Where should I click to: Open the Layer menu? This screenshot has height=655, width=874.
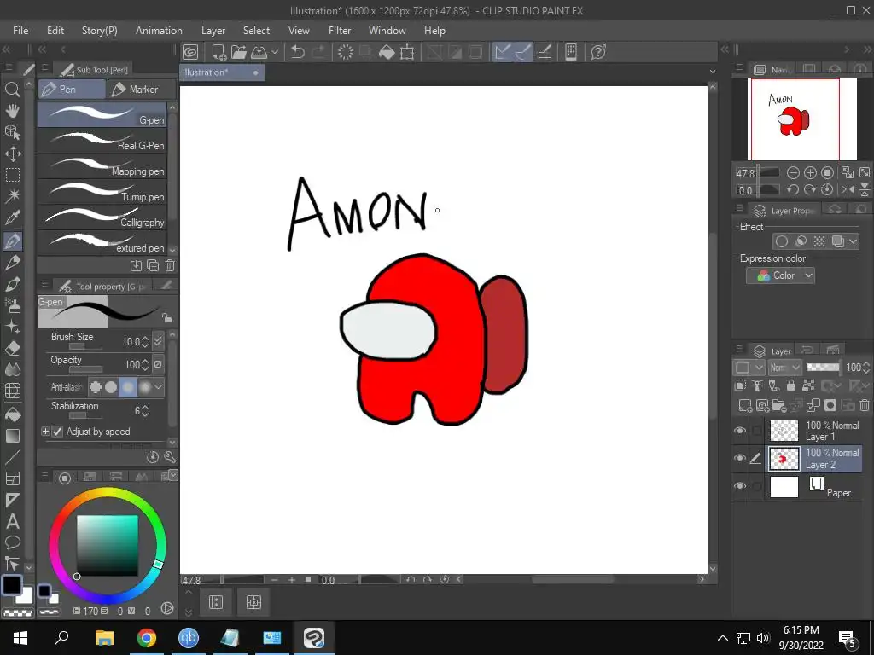213,31
